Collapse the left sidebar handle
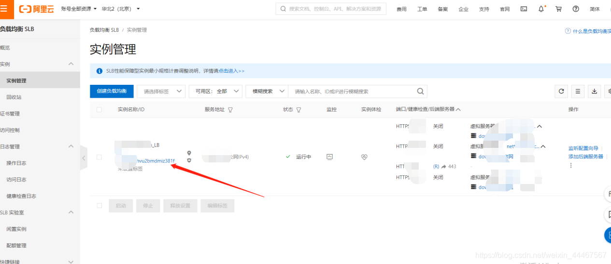This screenshot has width=611, height=264. pos(84,158)
